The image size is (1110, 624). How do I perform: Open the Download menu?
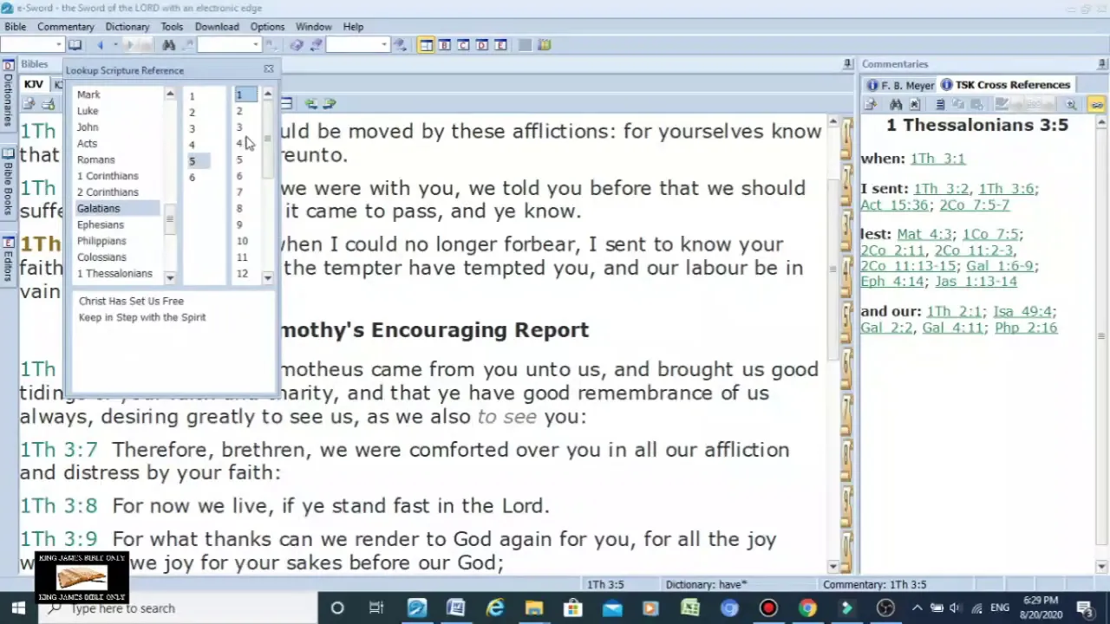tap(217, 27)
